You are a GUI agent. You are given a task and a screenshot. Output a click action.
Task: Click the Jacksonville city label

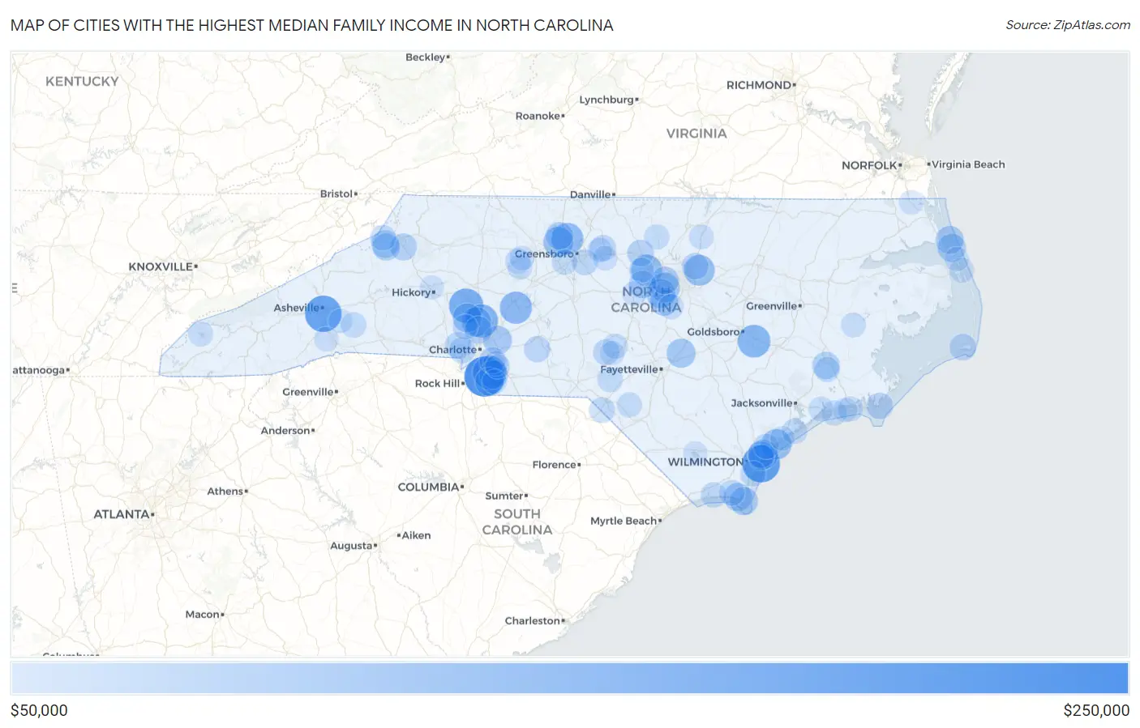tap(762, 403)
